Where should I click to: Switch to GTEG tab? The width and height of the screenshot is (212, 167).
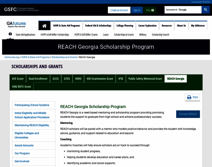pos(67,79)
